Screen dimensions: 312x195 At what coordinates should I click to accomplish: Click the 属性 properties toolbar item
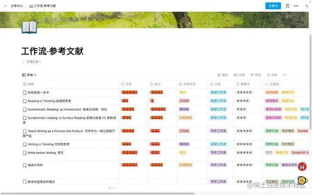click(x=223, y=75)
